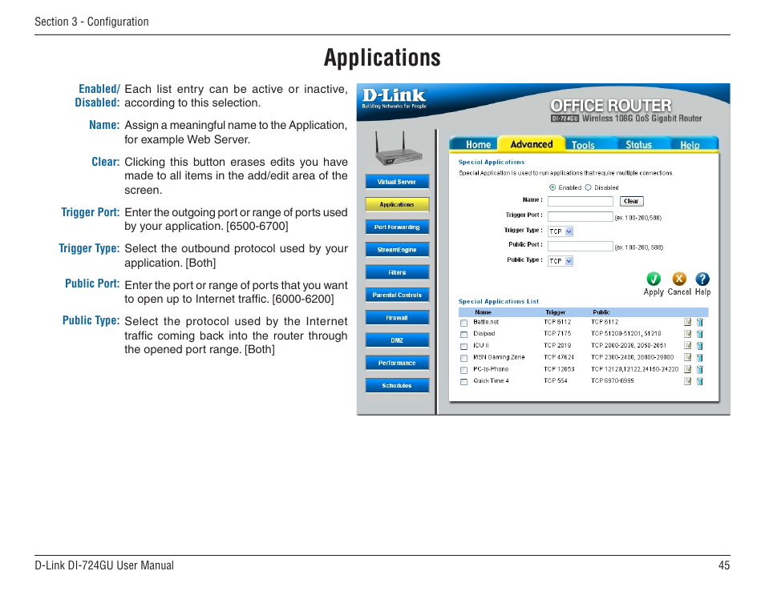Edit the PC-to-Phone entry
Viewport: 765px width, 591px height.
click(687, 369)
